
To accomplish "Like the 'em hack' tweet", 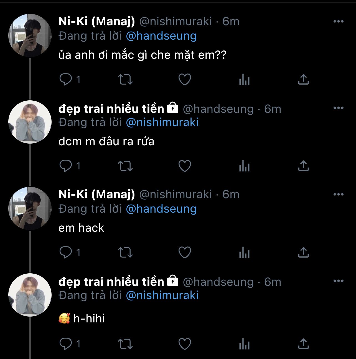I will tap(185, 253).
